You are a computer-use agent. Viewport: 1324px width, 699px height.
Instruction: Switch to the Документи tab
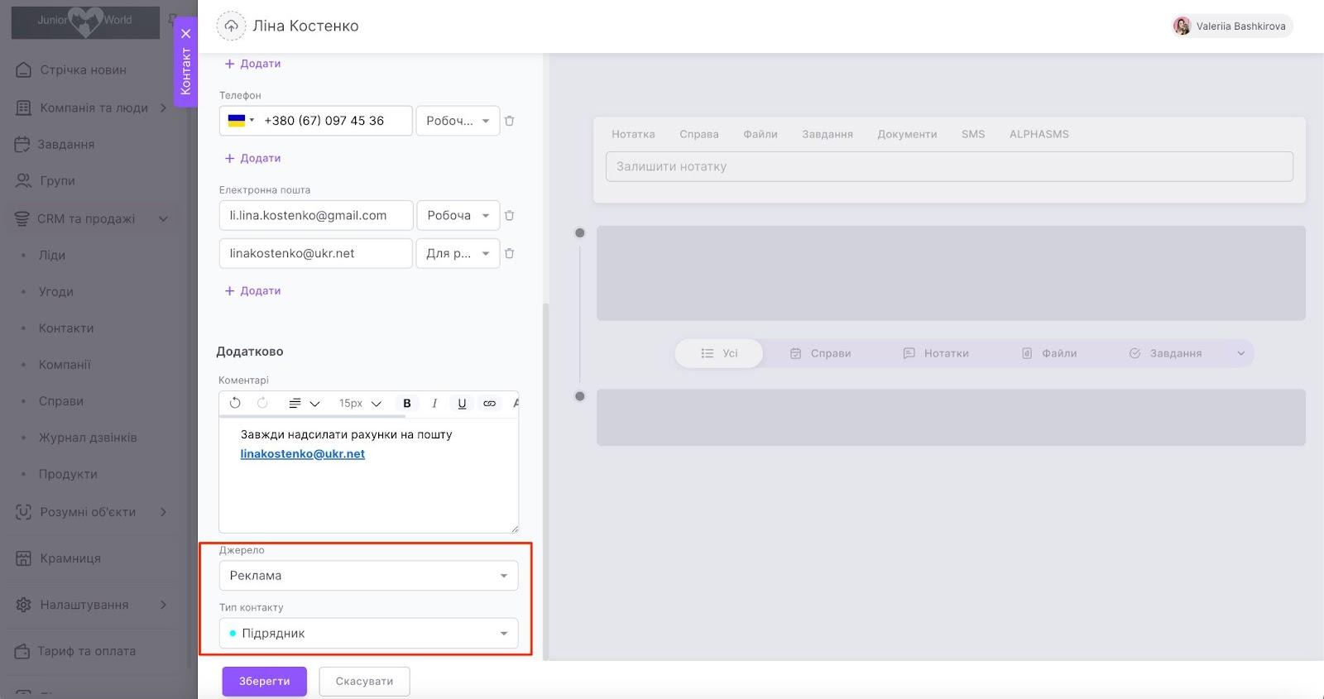[x=907, y=134]
